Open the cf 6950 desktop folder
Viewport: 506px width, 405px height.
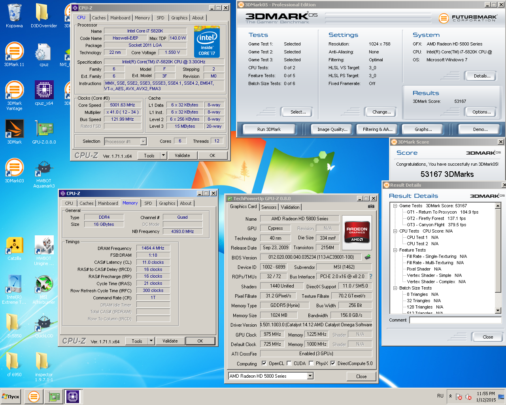coord(14,364)
